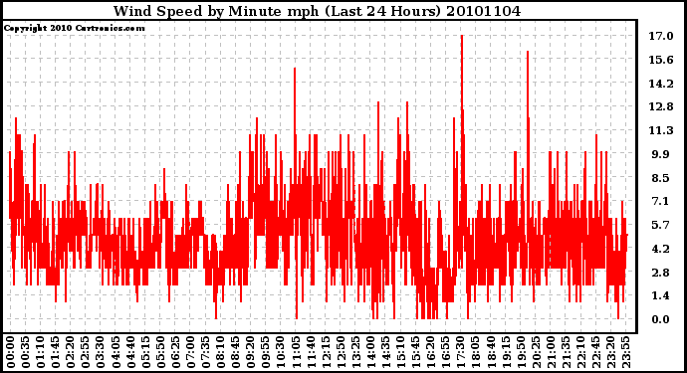Image resolution: width=687 pixels, height=373 pixels.
Task: Click the 19:15 time axis label
Action: point(507,353)
